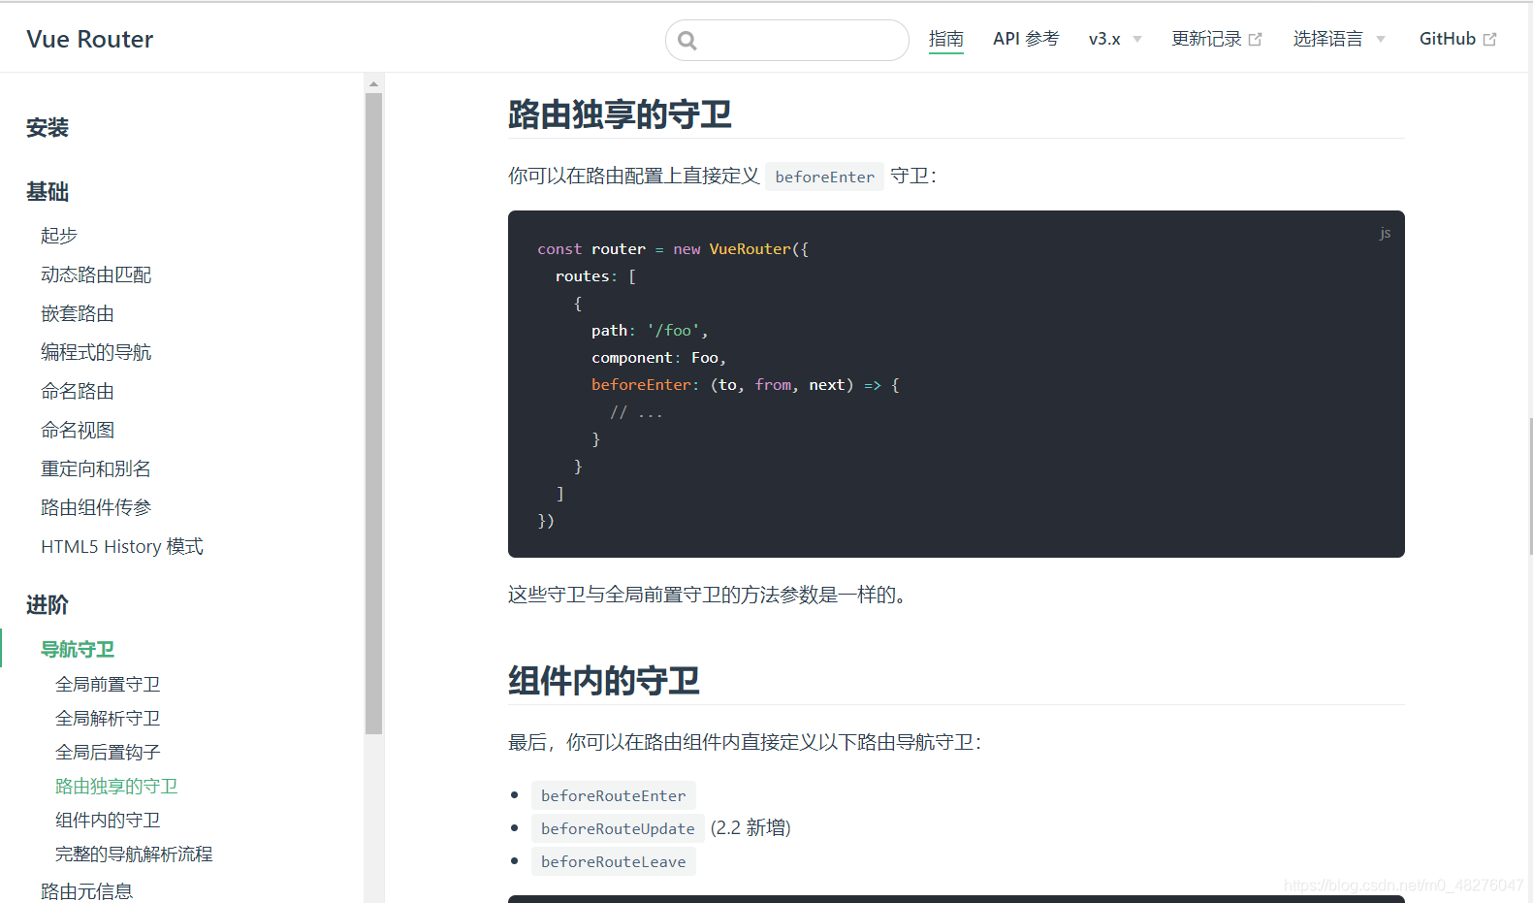Open 嵌套路由 sidebar link
This screenshot has height=903, width=1533.
78,313
